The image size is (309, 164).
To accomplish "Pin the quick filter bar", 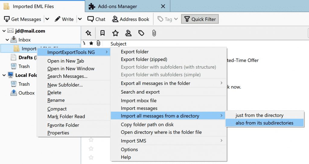I will (88, 33).
